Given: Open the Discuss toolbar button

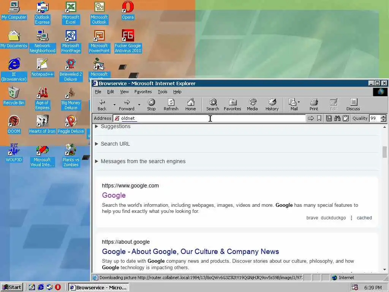Looking at the screenshot, I should pos(353,105).
